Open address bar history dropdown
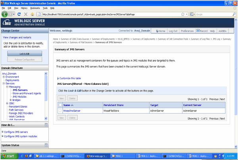This screenshot has width=238, height=160. [186, 14]
